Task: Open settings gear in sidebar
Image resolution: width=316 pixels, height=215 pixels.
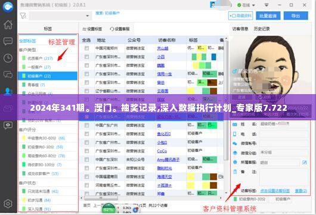Action: click(x=8, y=204)
